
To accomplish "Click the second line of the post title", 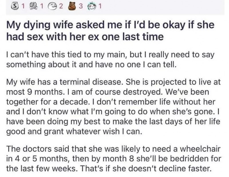I will [x=85, y=36].
